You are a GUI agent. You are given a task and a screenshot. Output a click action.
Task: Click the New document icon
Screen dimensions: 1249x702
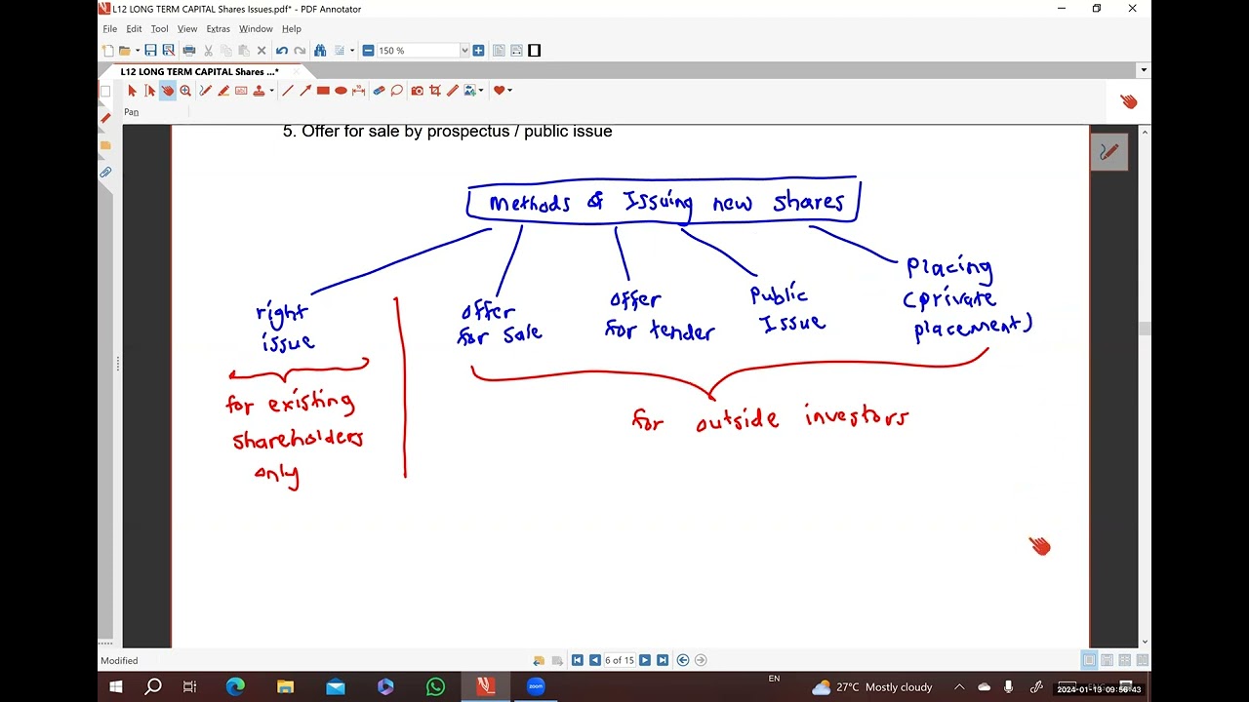(x=108, y=51)
